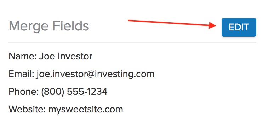Click the red arrow line's tail
The width and height of the screenshot is (264, 128).
click(129, 21)
